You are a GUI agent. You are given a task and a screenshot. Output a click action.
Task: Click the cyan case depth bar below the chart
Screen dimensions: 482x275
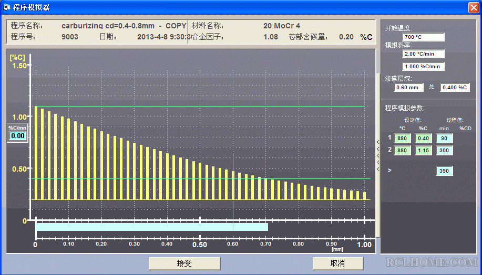coord(152,227)
